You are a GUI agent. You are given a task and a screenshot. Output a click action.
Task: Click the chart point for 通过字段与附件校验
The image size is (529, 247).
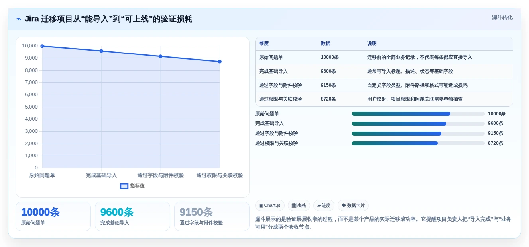[x=161, y=56]
